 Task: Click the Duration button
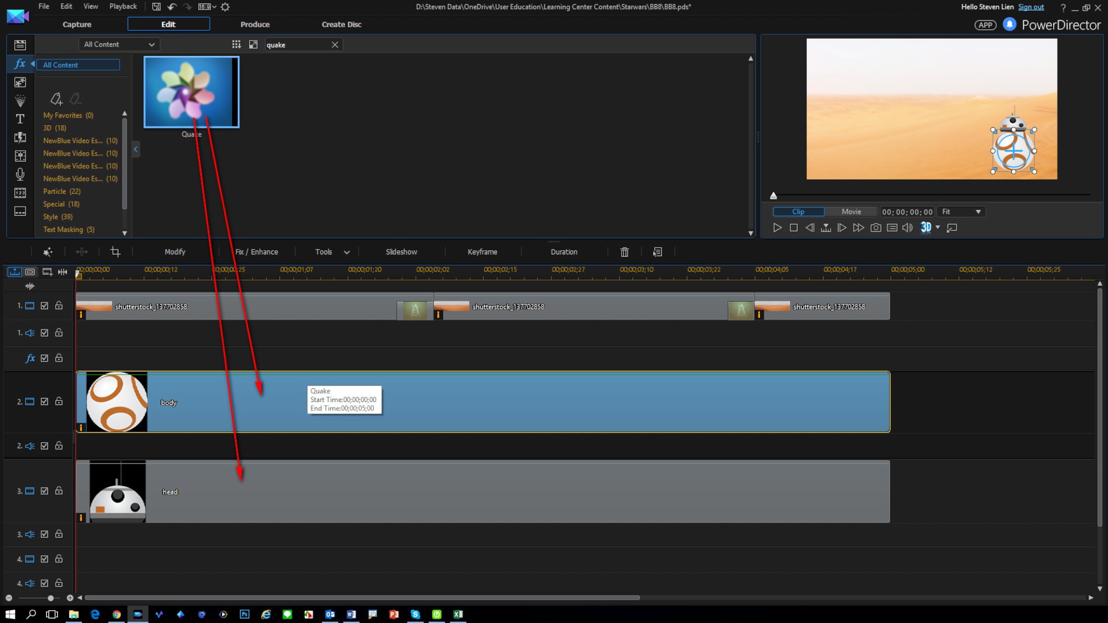point(564,252)
